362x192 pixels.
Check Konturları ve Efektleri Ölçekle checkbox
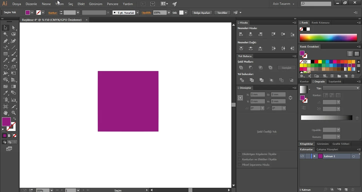pos(240,159)
